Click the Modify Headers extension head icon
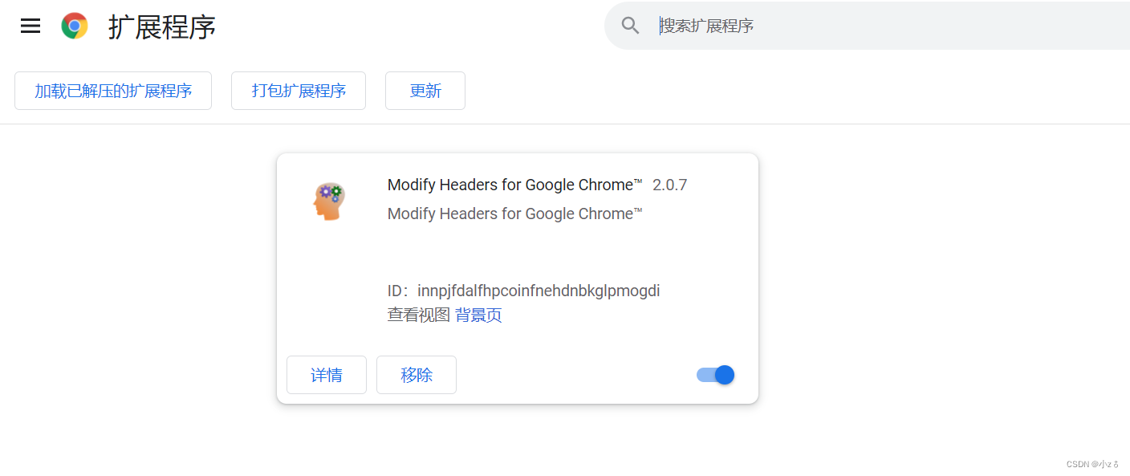 pyautogui.click(x=328, y=201)
